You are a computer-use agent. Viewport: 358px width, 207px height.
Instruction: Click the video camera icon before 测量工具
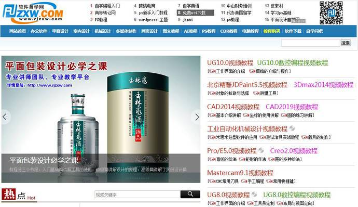[x=257, y=93]
